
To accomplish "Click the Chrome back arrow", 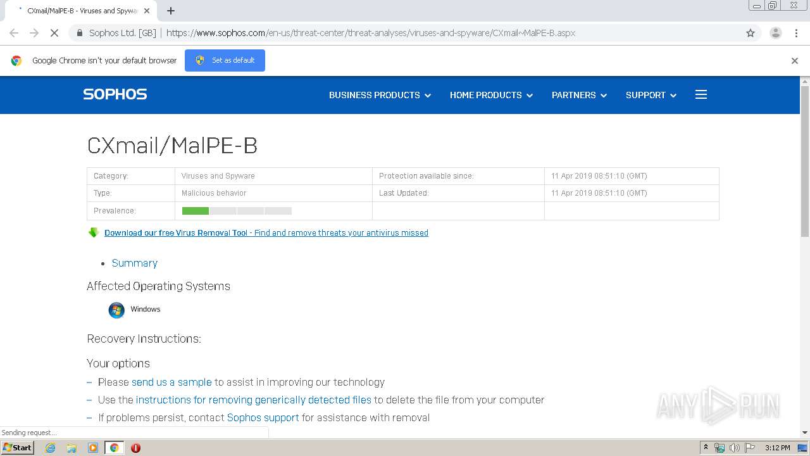I will pos(14,33).
